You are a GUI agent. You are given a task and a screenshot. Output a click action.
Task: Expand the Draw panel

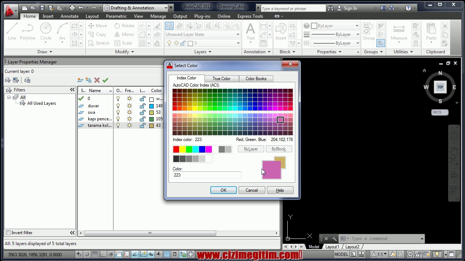pos(44,52)
